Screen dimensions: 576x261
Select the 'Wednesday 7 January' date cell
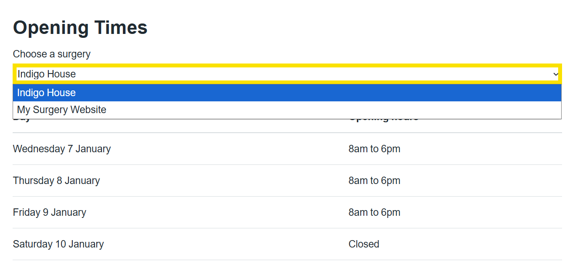point(62,149)
